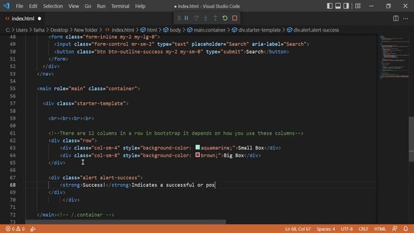This screenshot has height=233, width=414.
Task: Toggle the bottom panel layout button
Action: tap(338, 6)
